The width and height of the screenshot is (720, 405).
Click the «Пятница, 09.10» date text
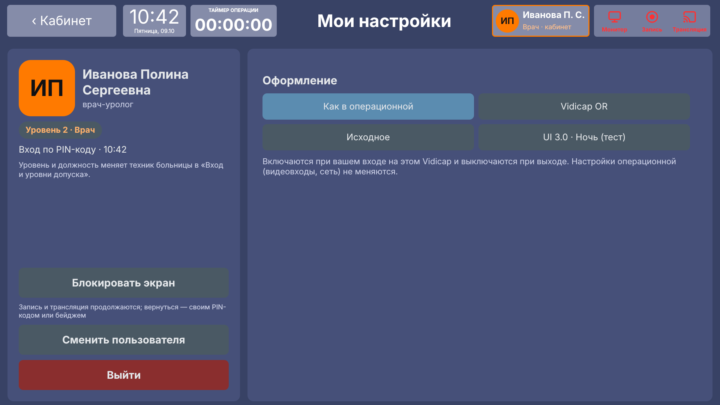[154, 31]
